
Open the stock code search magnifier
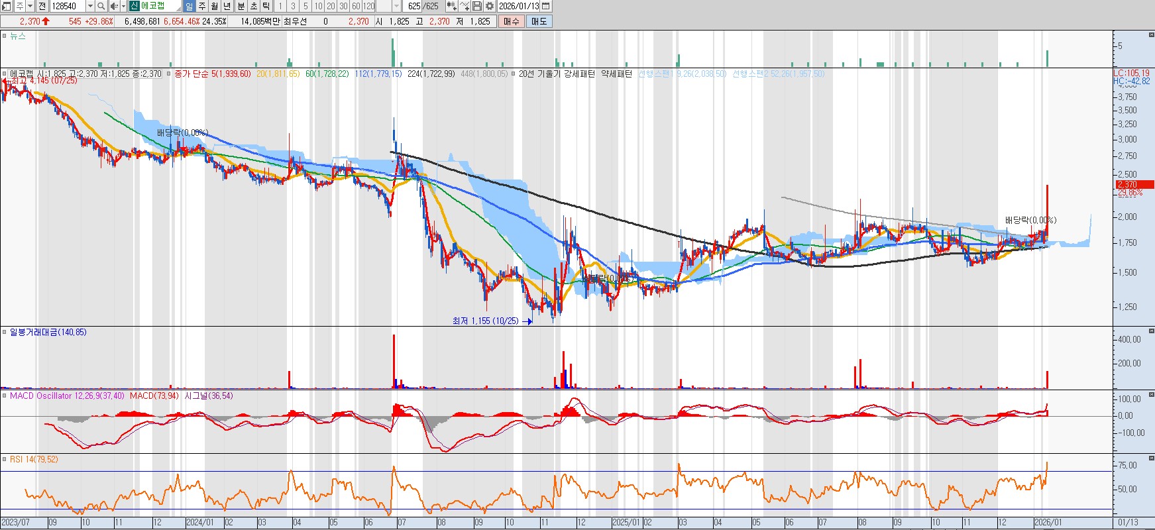click(x=101, y=6)
